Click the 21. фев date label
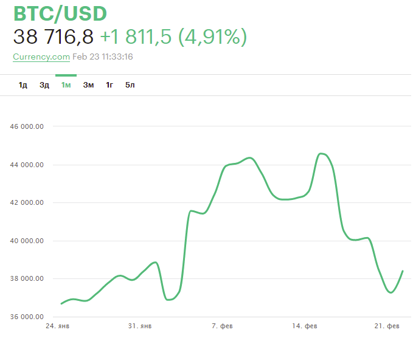 pyautogui.click(x=387, y=326)
